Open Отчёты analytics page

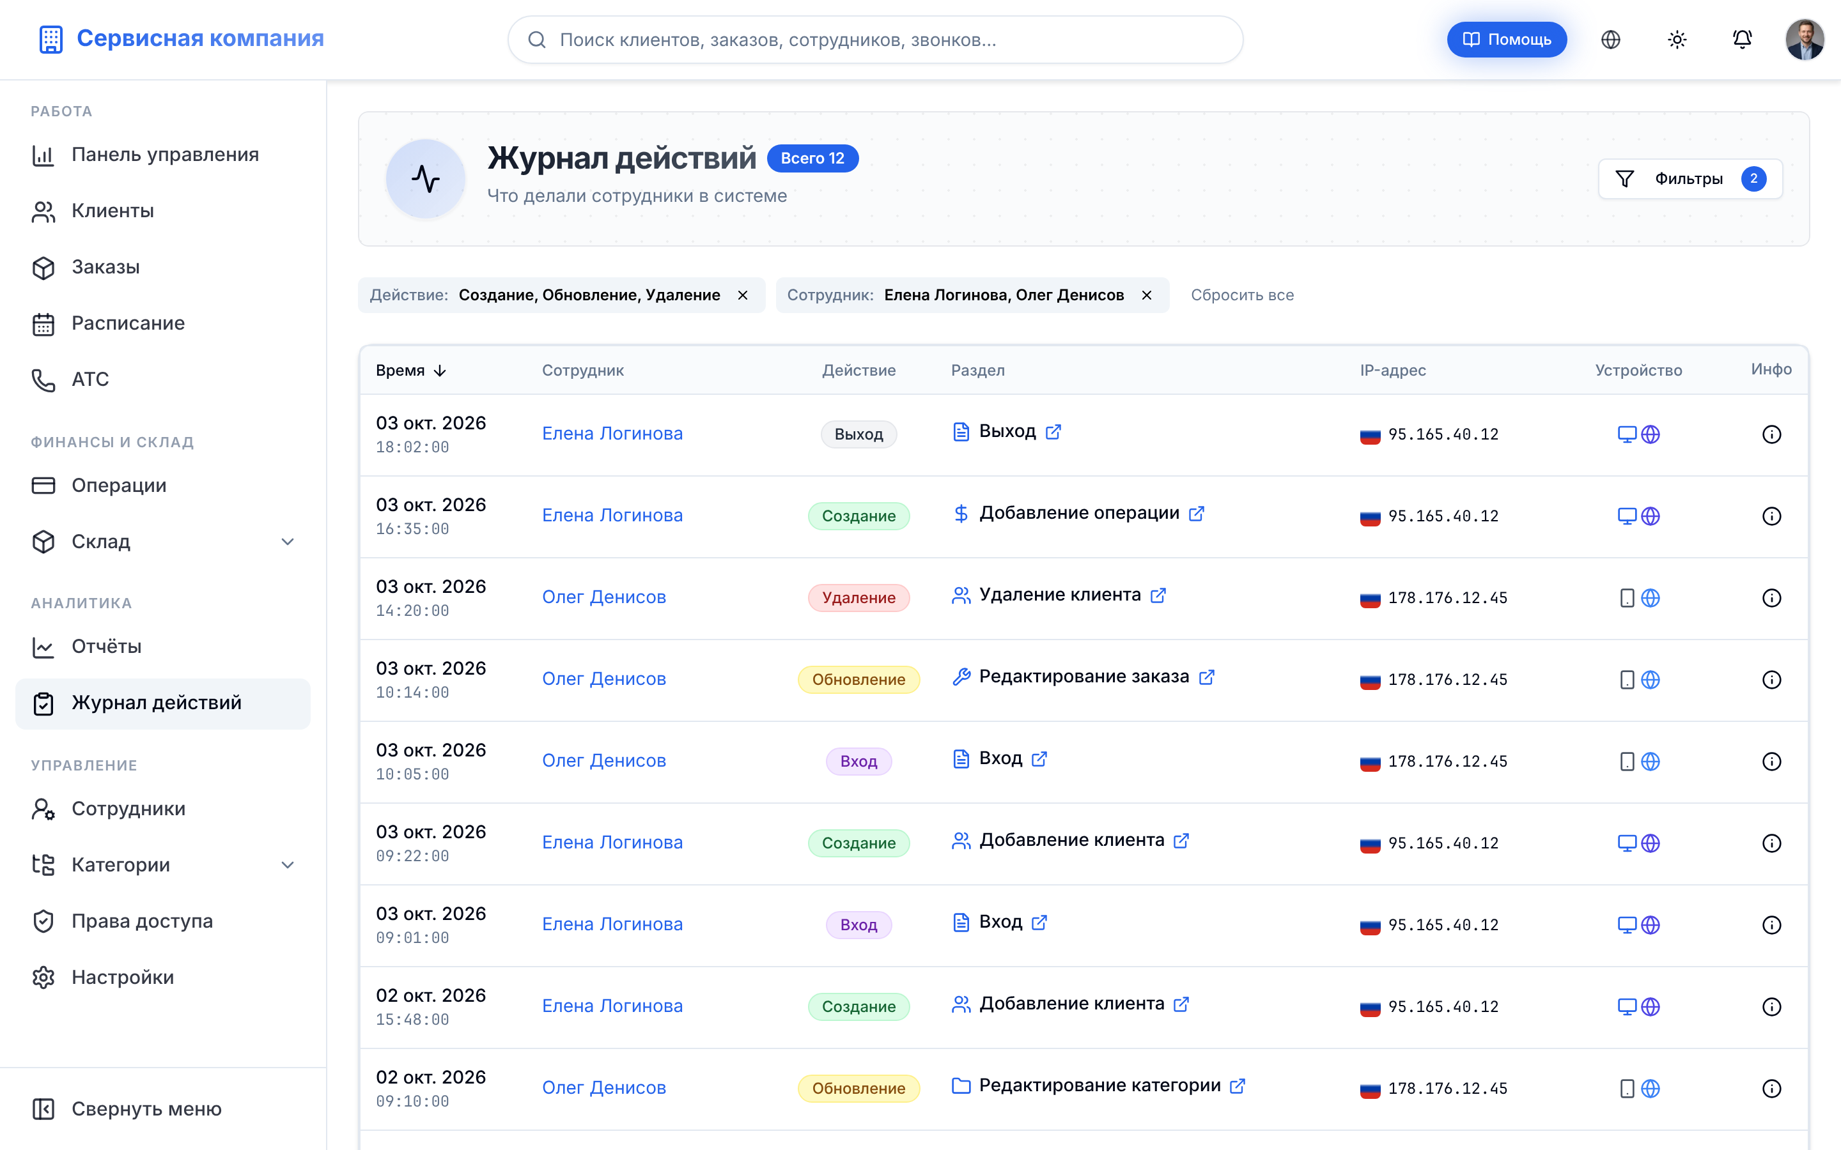[163, 647]
